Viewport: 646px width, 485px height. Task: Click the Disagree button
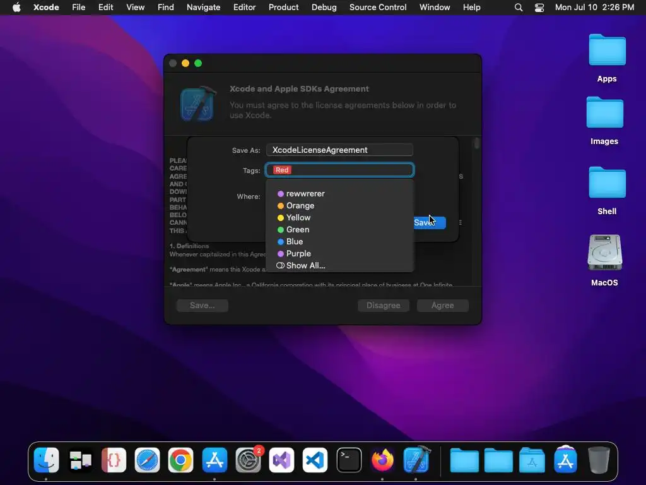coord(383,305)
